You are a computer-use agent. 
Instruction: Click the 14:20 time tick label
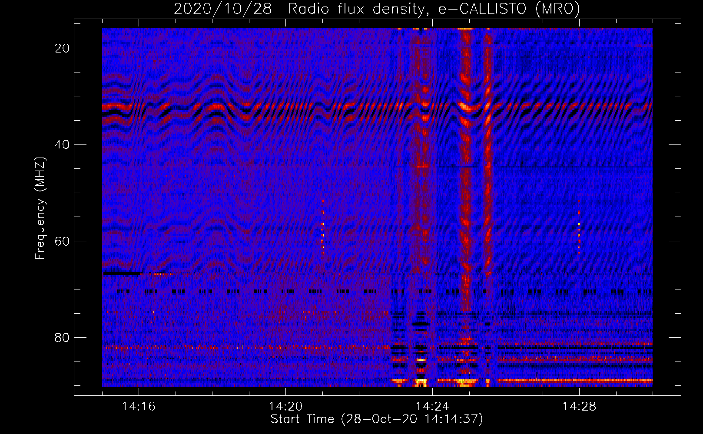tap(285, 406)
